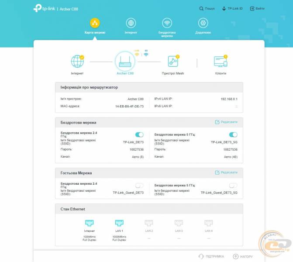Click the TP-Link logo
The height and width of the screenshot is (262, 293).
(x=44, y=8)
